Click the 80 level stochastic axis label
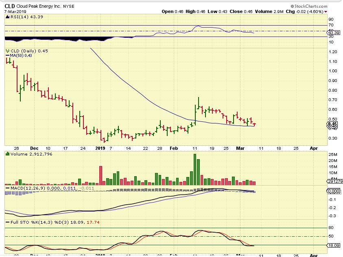The image size is (343, 257). click(x=331, y=228)
